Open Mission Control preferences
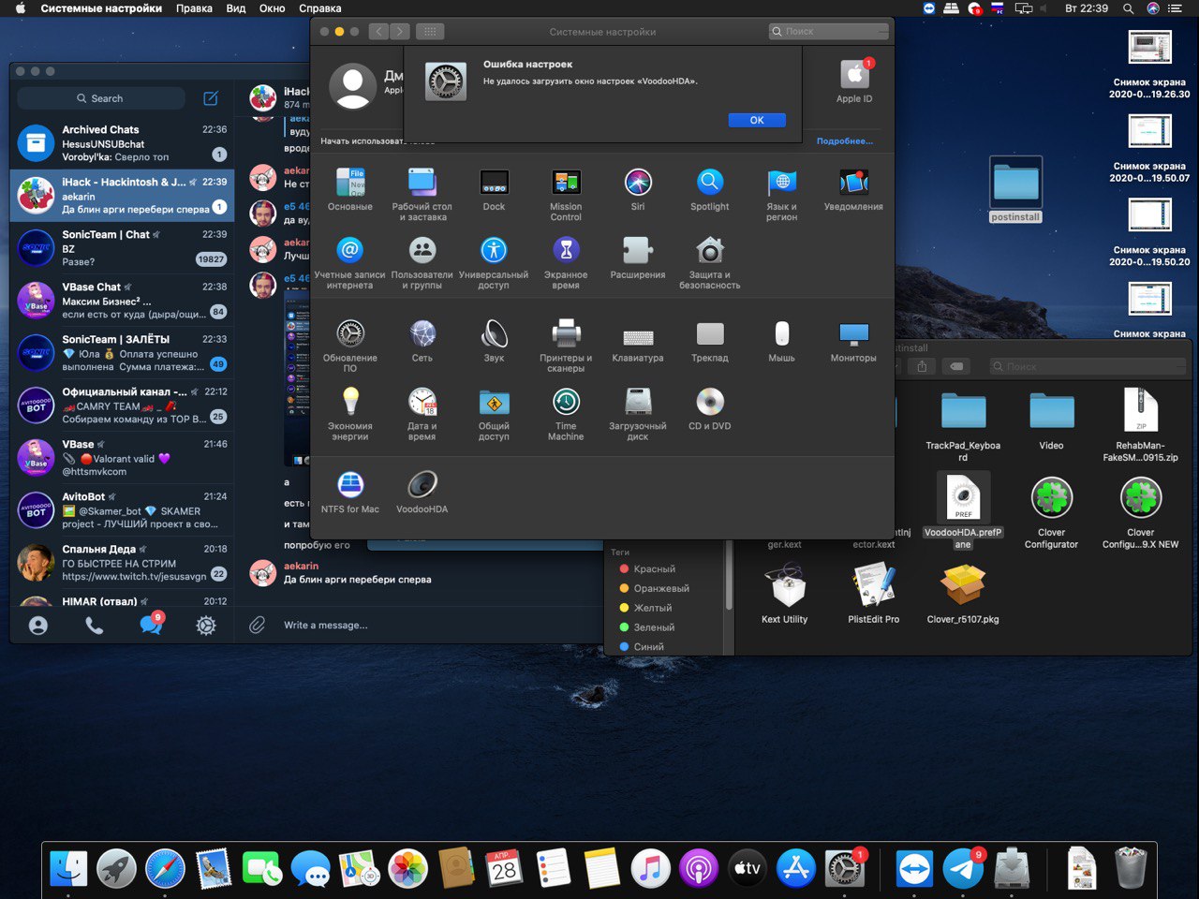Screen dimensions: 1199x899 pos(566,194)
